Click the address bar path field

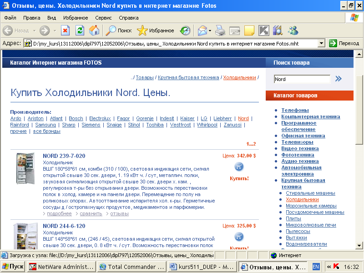172,43
